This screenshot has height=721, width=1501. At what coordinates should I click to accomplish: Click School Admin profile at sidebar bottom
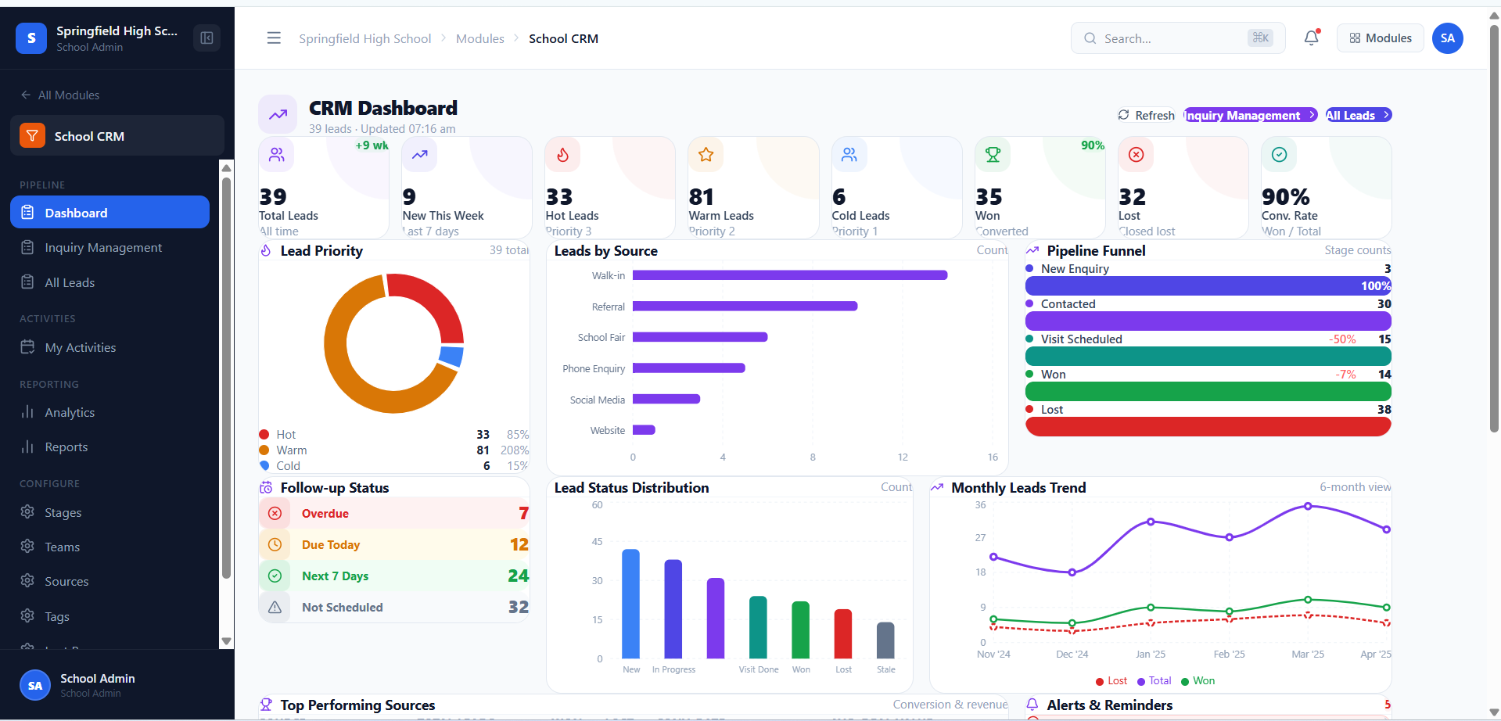click(117, 685)
